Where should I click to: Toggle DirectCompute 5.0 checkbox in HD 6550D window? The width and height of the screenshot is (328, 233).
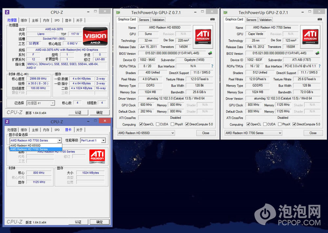187,124
